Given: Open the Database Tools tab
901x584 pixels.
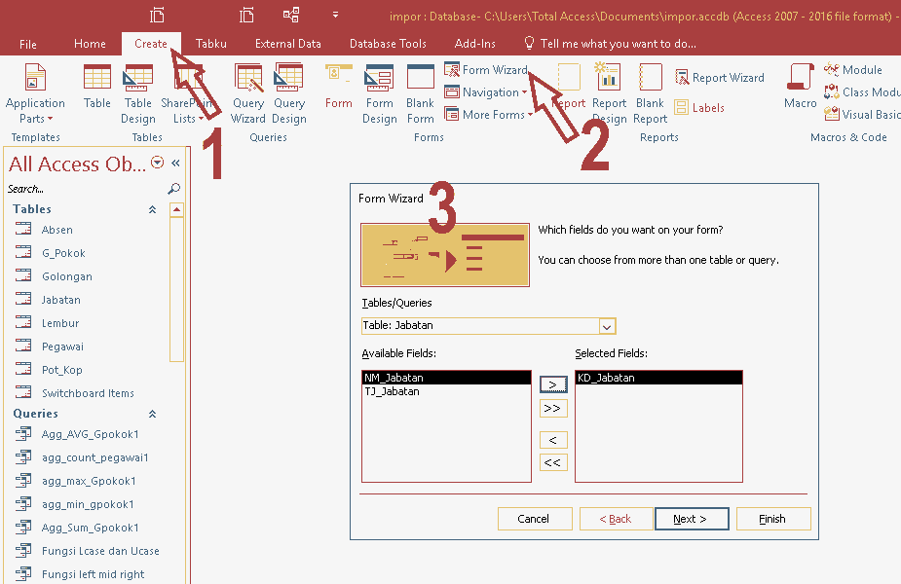Looking at the screenshot, I should click(x=388, y=43).
